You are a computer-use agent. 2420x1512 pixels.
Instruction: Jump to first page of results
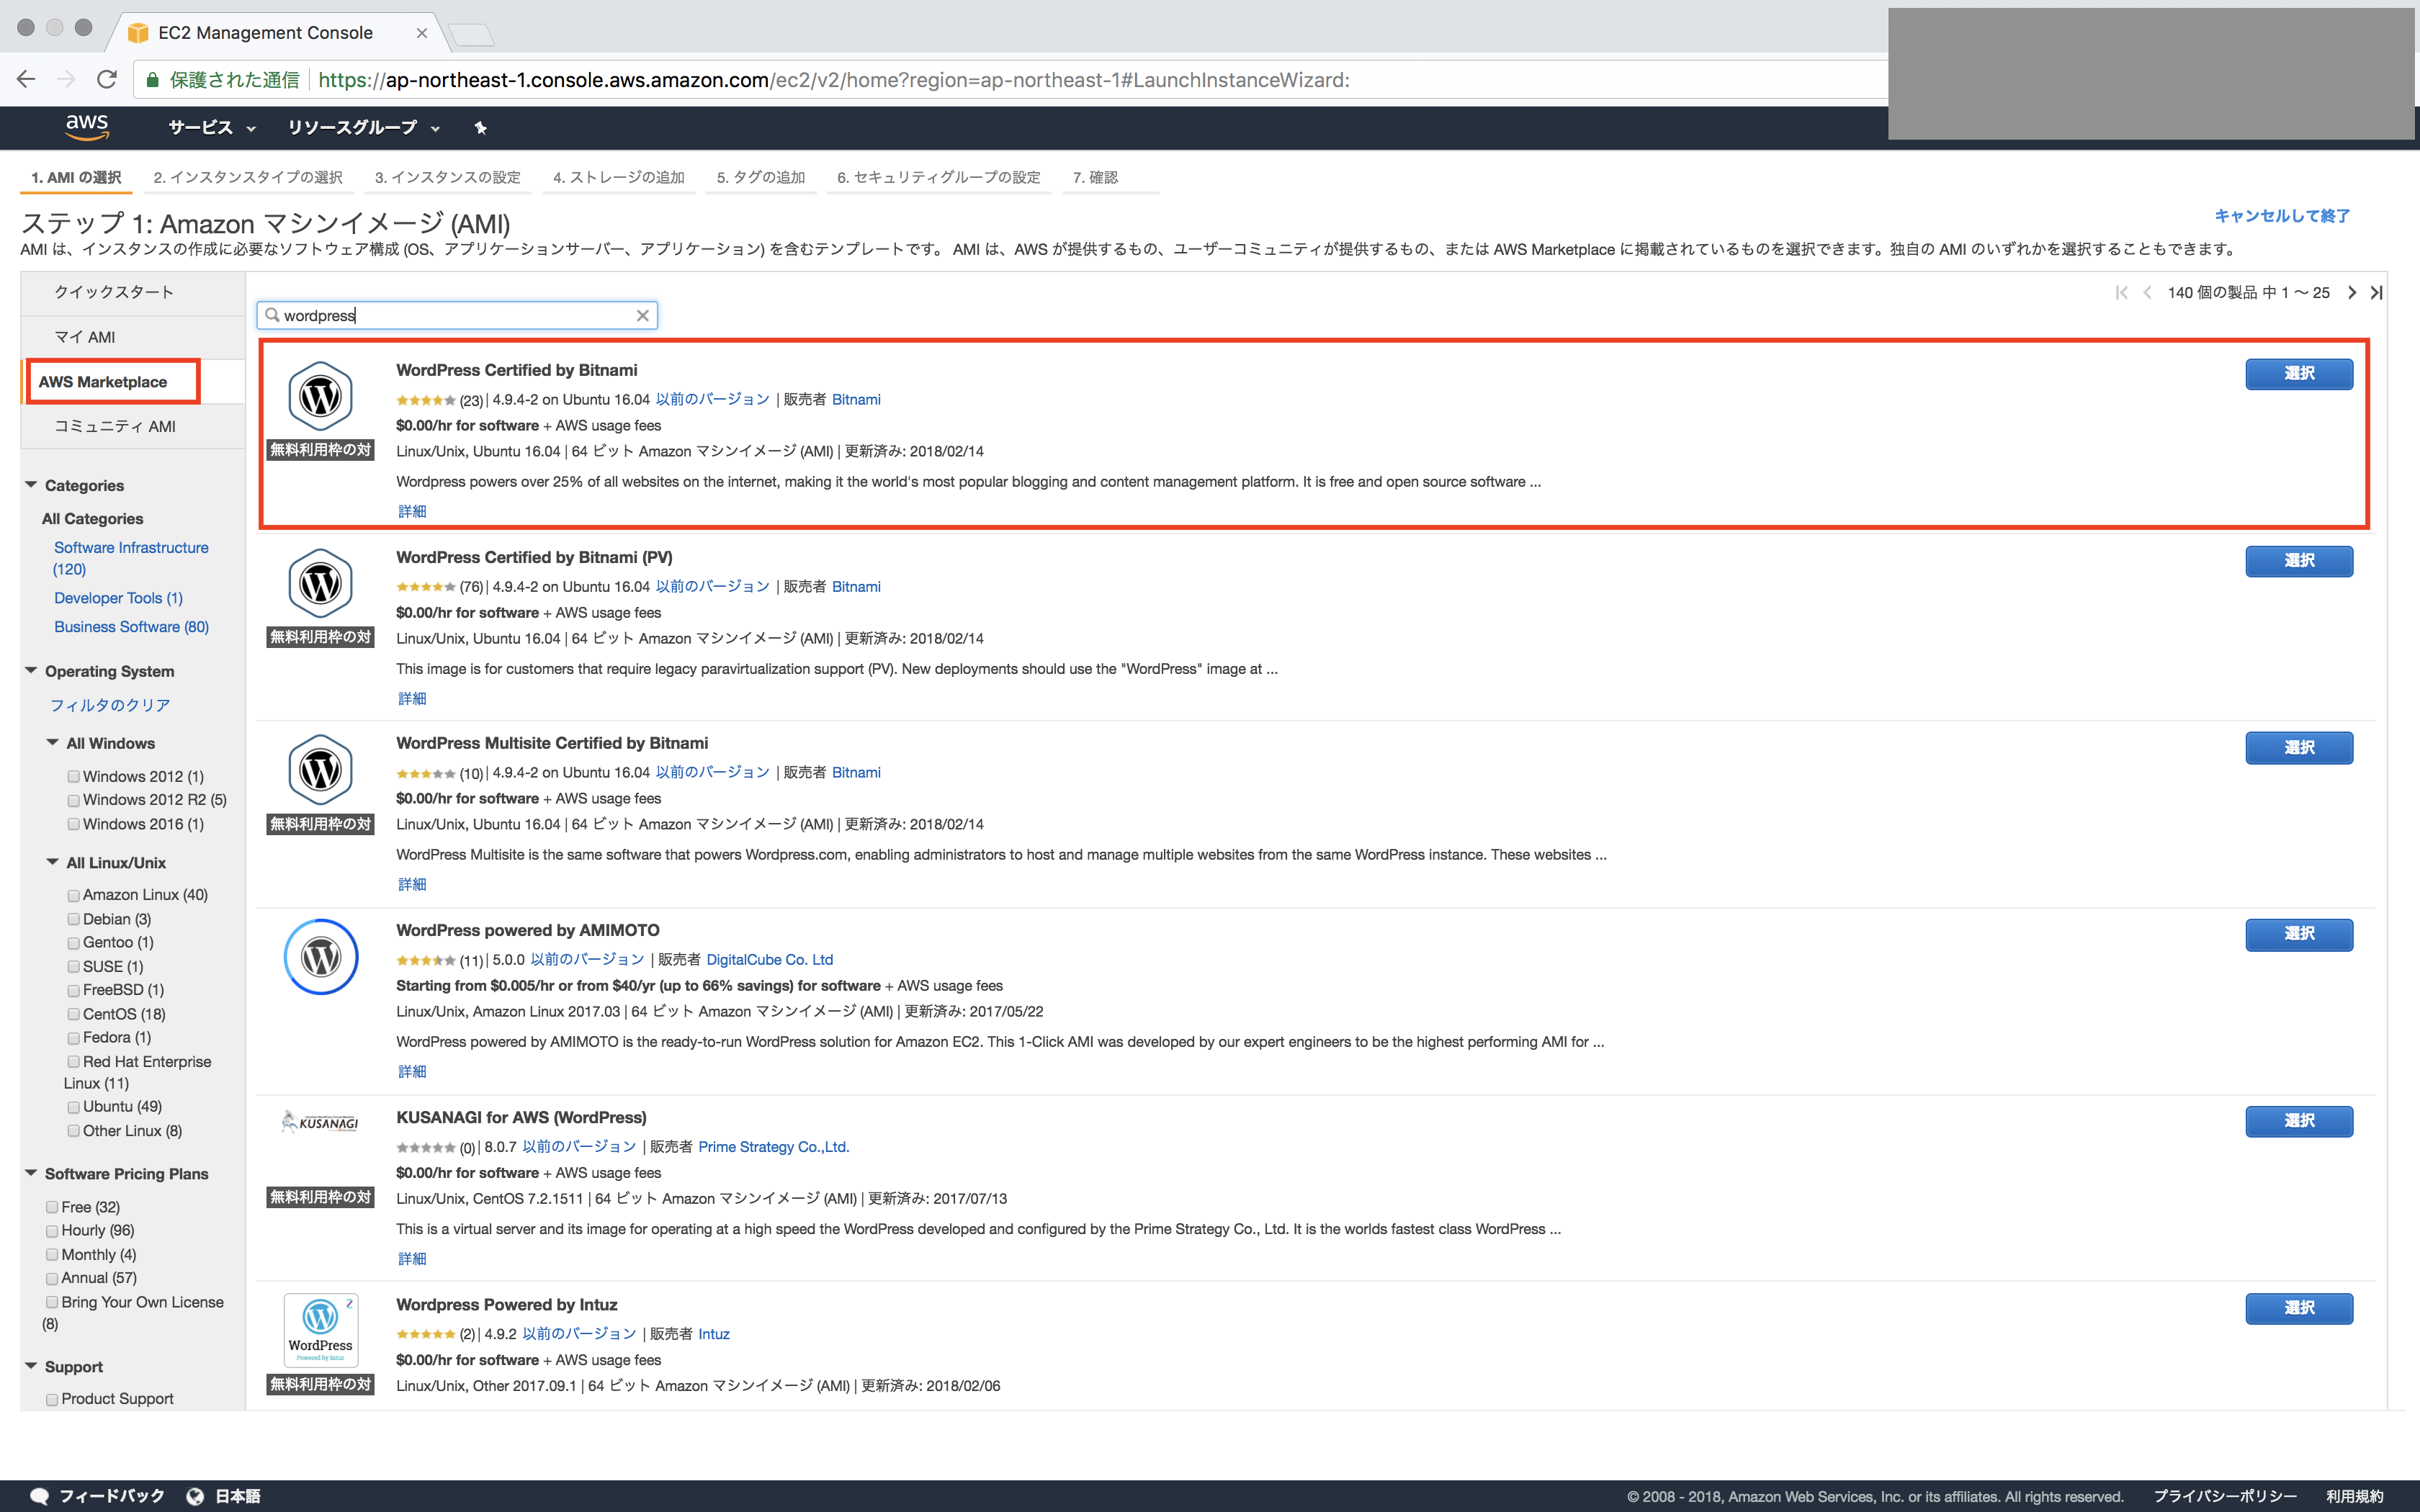pyautogui.click(x=2121, y=293)
